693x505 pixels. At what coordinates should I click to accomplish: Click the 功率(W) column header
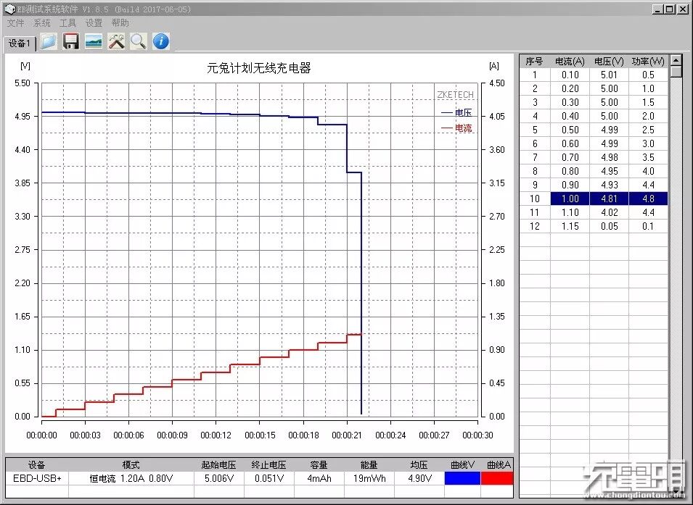click(x=648, y=62)
